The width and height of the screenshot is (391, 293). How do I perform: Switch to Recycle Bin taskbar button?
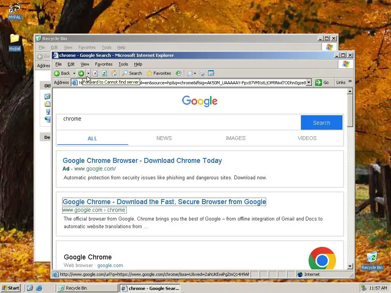[x=87, y=288]
